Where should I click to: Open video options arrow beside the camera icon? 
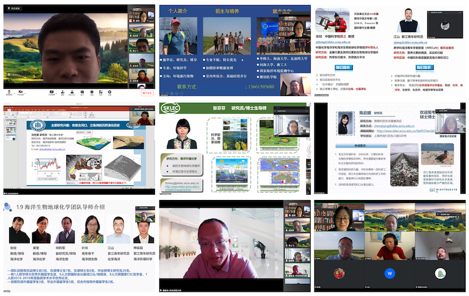(x=25, y=93)
